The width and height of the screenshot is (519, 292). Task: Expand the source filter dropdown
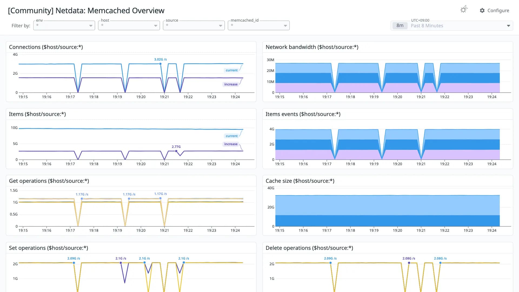click(194, 25)
